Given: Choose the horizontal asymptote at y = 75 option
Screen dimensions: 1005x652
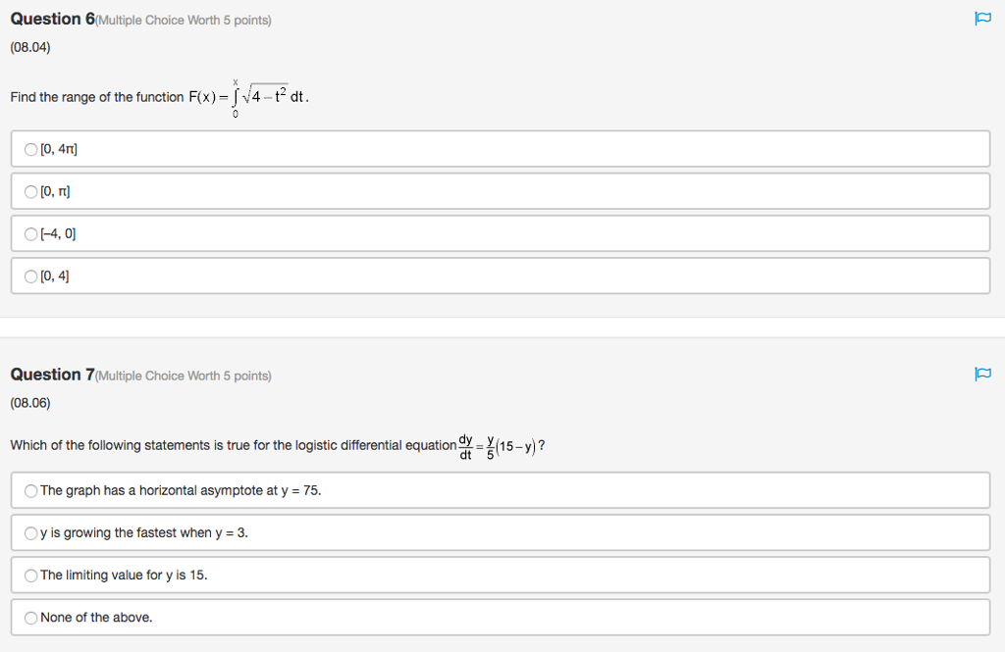Looking at the screenshot, I should pyautogui.click(x=30, y=490).
